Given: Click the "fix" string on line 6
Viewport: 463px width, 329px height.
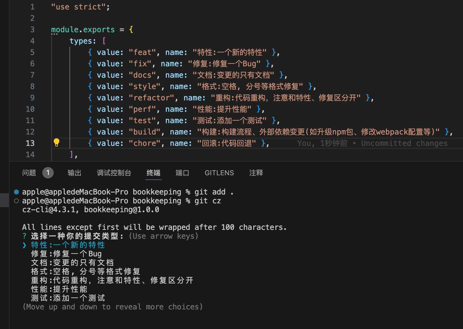Looking at the screenshot, I should 140,63.
